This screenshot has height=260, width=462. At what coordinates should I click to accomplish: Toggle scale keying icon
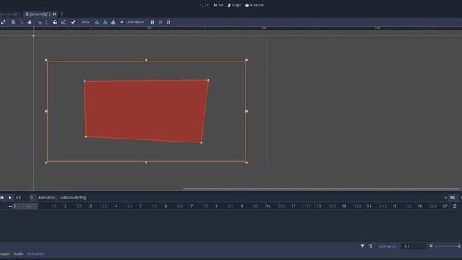coord(113,22)
